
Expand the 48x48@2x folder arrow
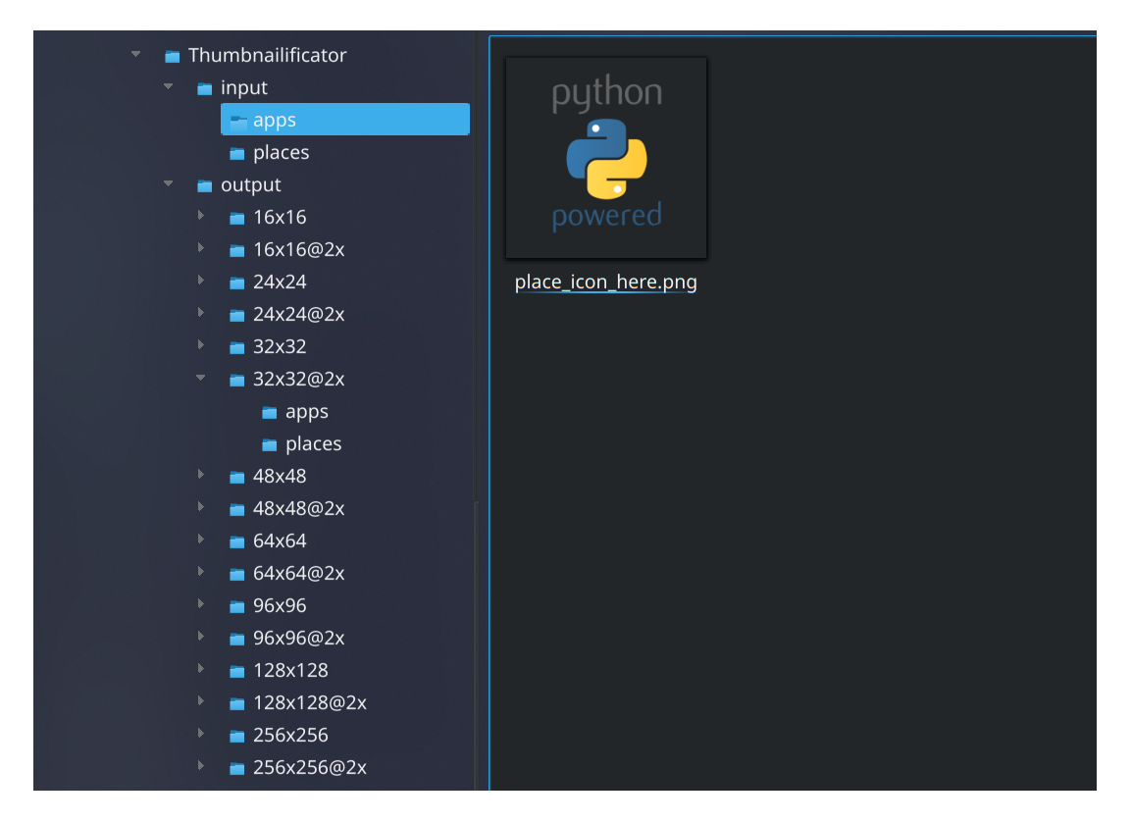point(201,507)
